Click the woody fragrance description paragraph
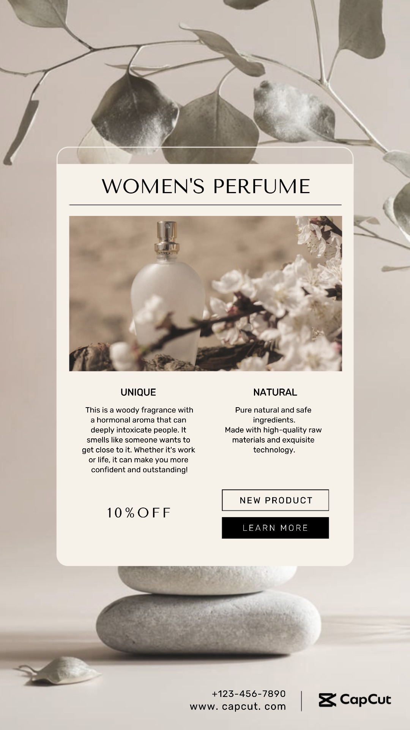 pyautogui.click(x=139, y=440)
